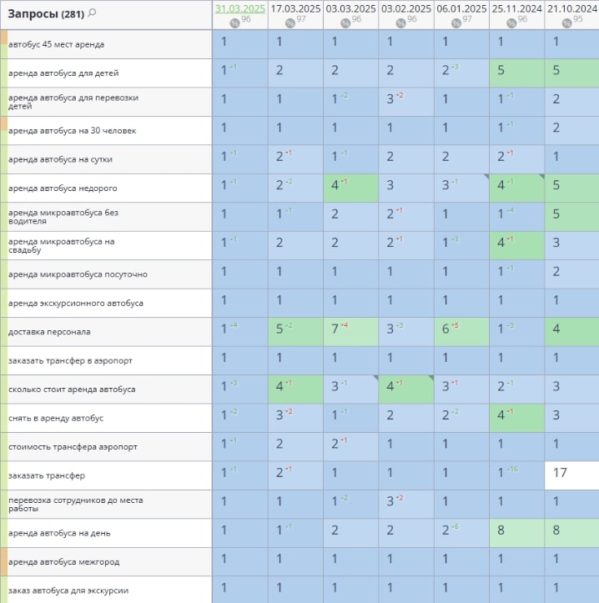The width and height of the screenshot is (599, 603).
Task: Select the query доставка персонала
Action: 49,332
